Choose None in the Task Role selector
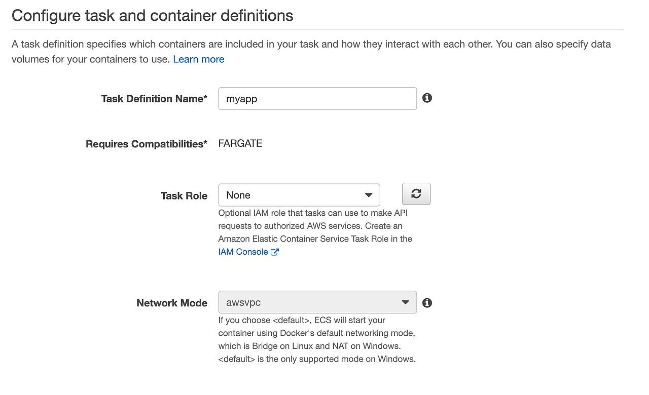649x395 pixels. [299, 195]
